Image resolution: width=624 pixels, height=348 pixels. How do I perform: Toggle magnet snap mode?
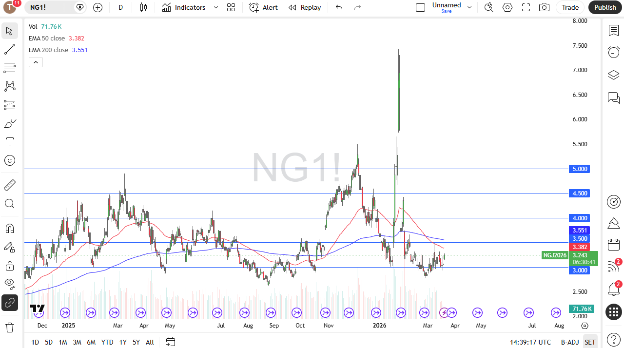click(x=10, y=228)
